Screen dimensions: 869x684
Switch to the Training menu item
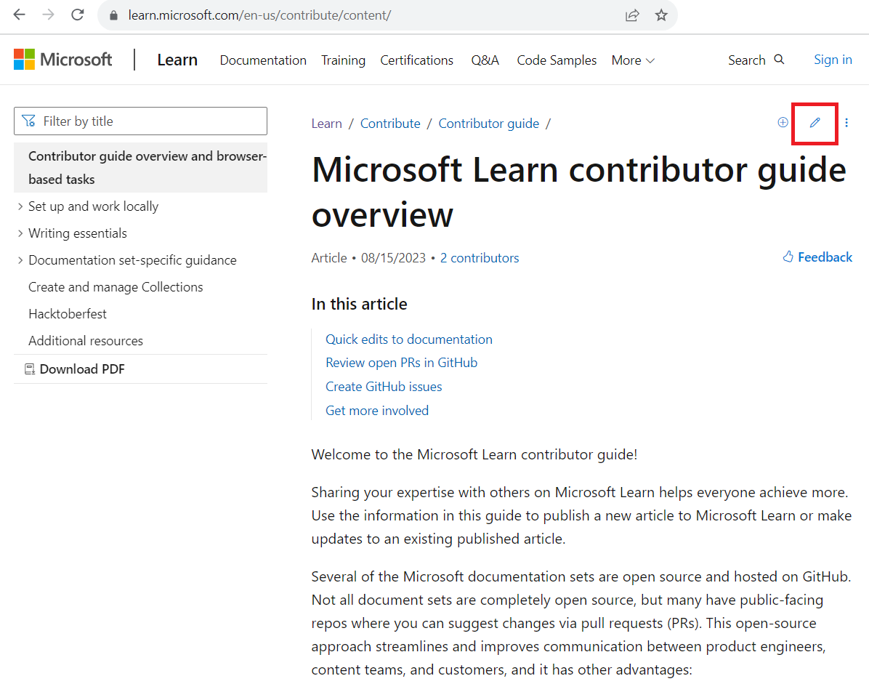click(343, 60)
